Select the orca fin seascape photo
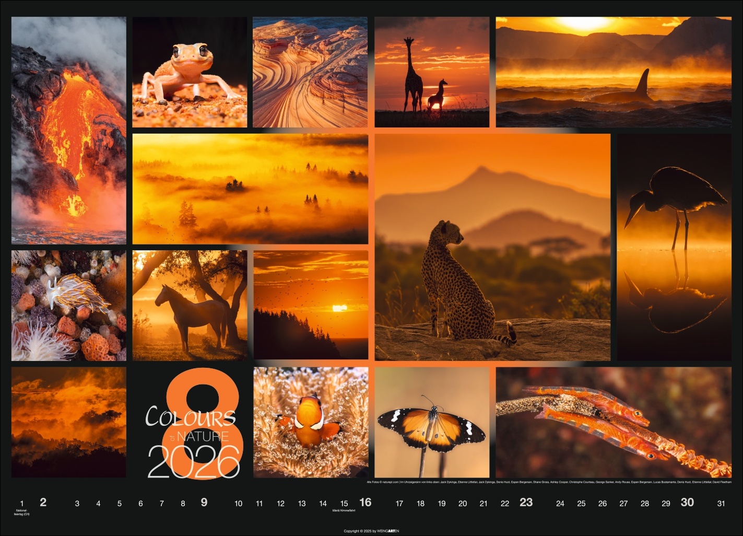This screenshot has width=743, height=536. click(x=614, y=72)
